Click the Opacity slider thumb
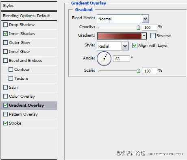This screenshot has height=160, width=187. point(138,27)
